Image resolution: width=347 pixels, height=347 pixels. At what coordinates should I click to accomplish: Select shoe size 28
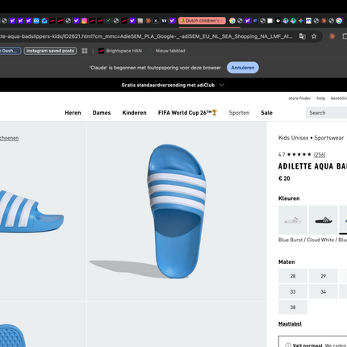293,276
